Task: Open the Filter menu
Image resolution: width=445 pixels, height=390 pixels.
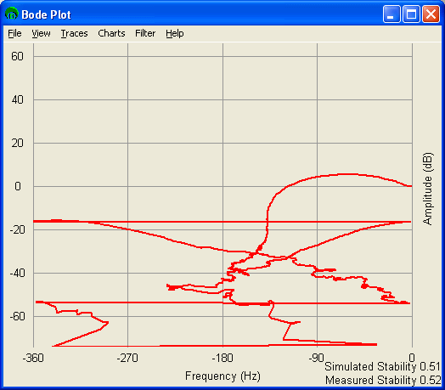Action: 145,33
